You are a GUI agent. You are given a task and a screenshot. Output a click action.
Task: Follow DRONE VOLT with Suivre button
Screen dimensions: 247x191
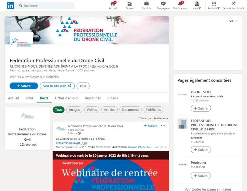click(x=201, y=108)
